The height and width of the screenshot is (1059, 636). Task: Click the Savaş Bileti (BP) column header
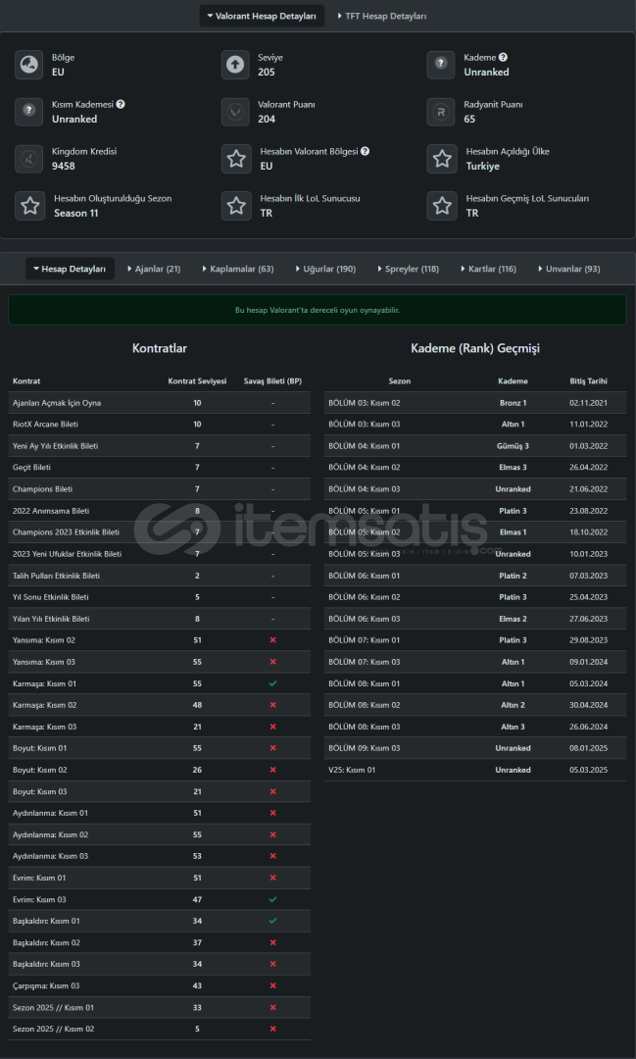272,380
